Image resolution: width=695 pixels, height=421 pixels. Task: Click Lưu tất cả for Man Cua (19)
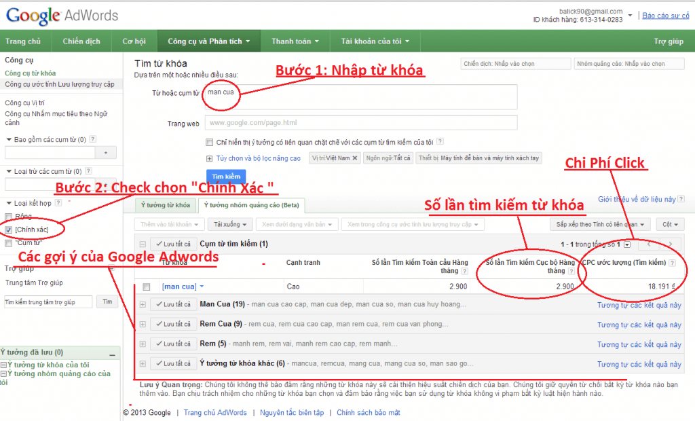click(x=173, y=305)
